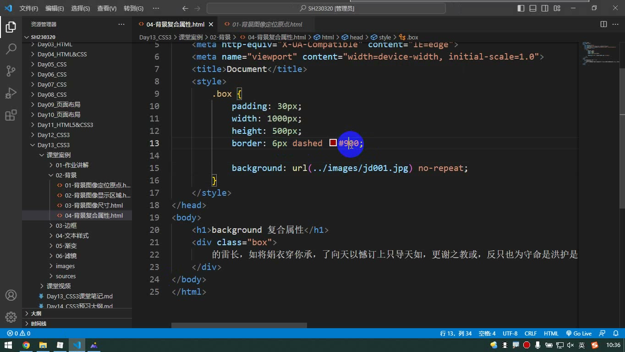This screenshot has width=625, height=352.
Task: Open the Accounts menu in the activity bar
Action: point(11,295)
